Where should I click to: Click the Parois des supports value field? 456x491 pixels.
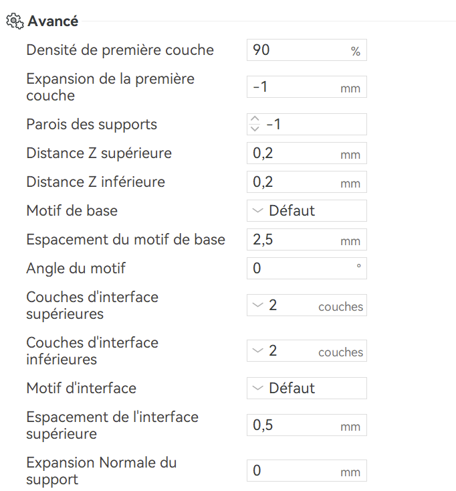click(313, 124)
